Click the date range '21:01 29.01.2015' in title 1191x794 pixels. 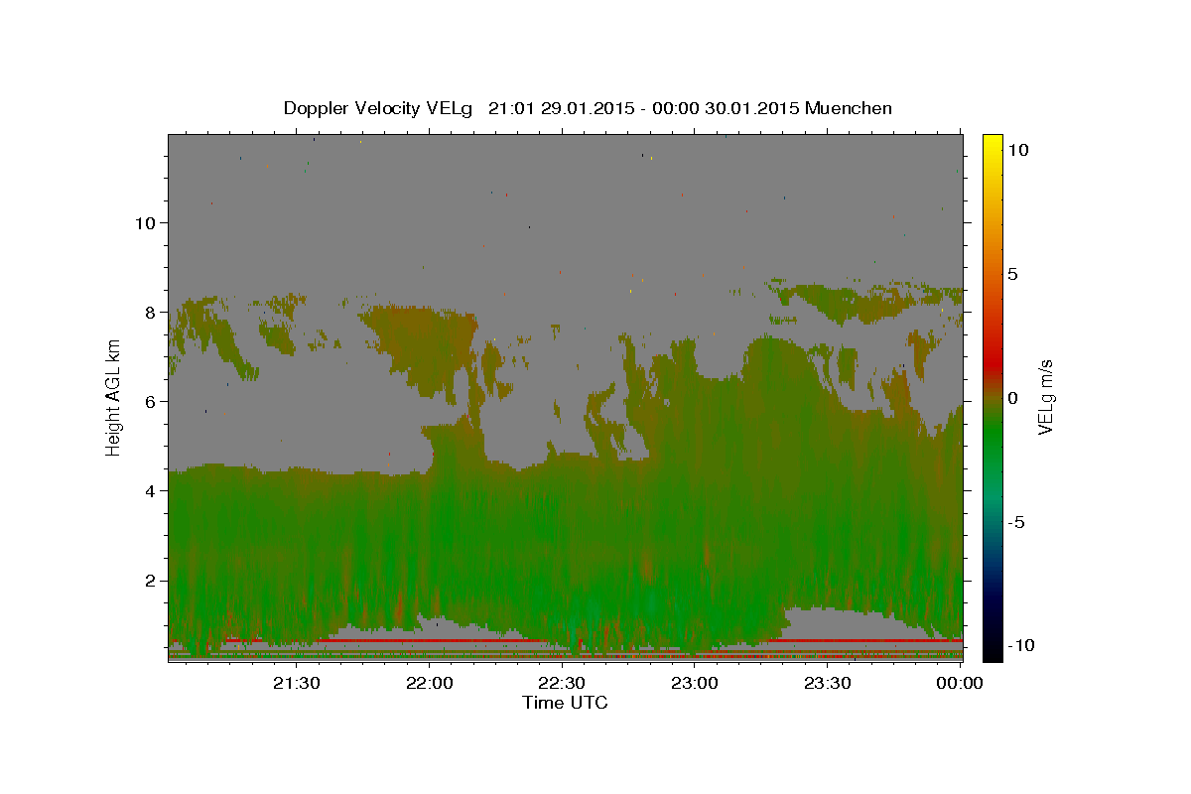pos(559,108)
